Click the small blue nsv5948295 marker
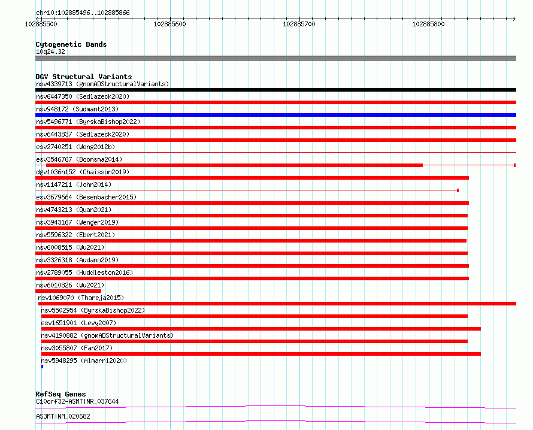Image resolution: width=533 pixels, height=430 pixels. [42, 367]
